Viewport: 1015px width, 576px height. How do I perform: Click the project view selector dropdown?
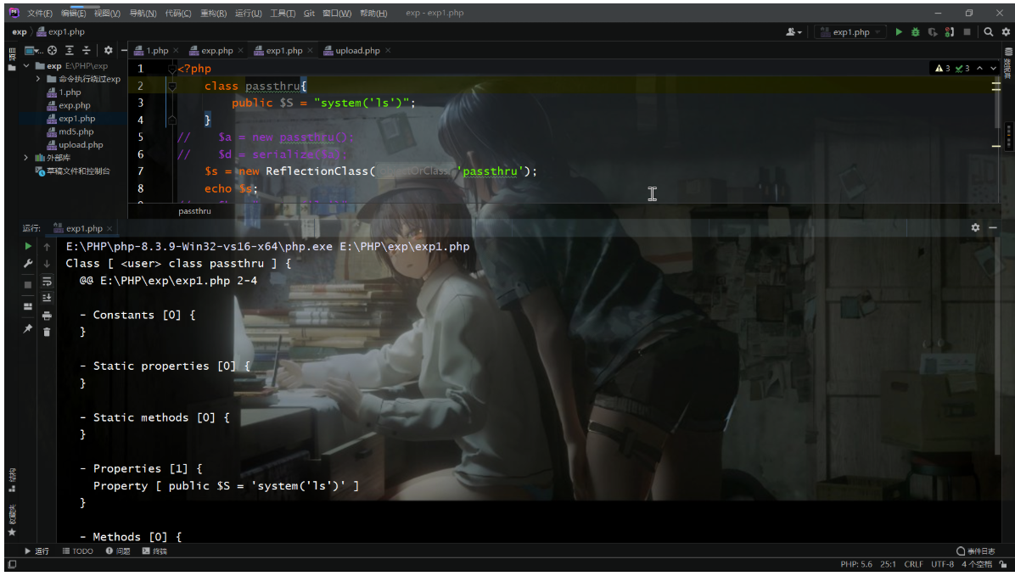point(32,51)
